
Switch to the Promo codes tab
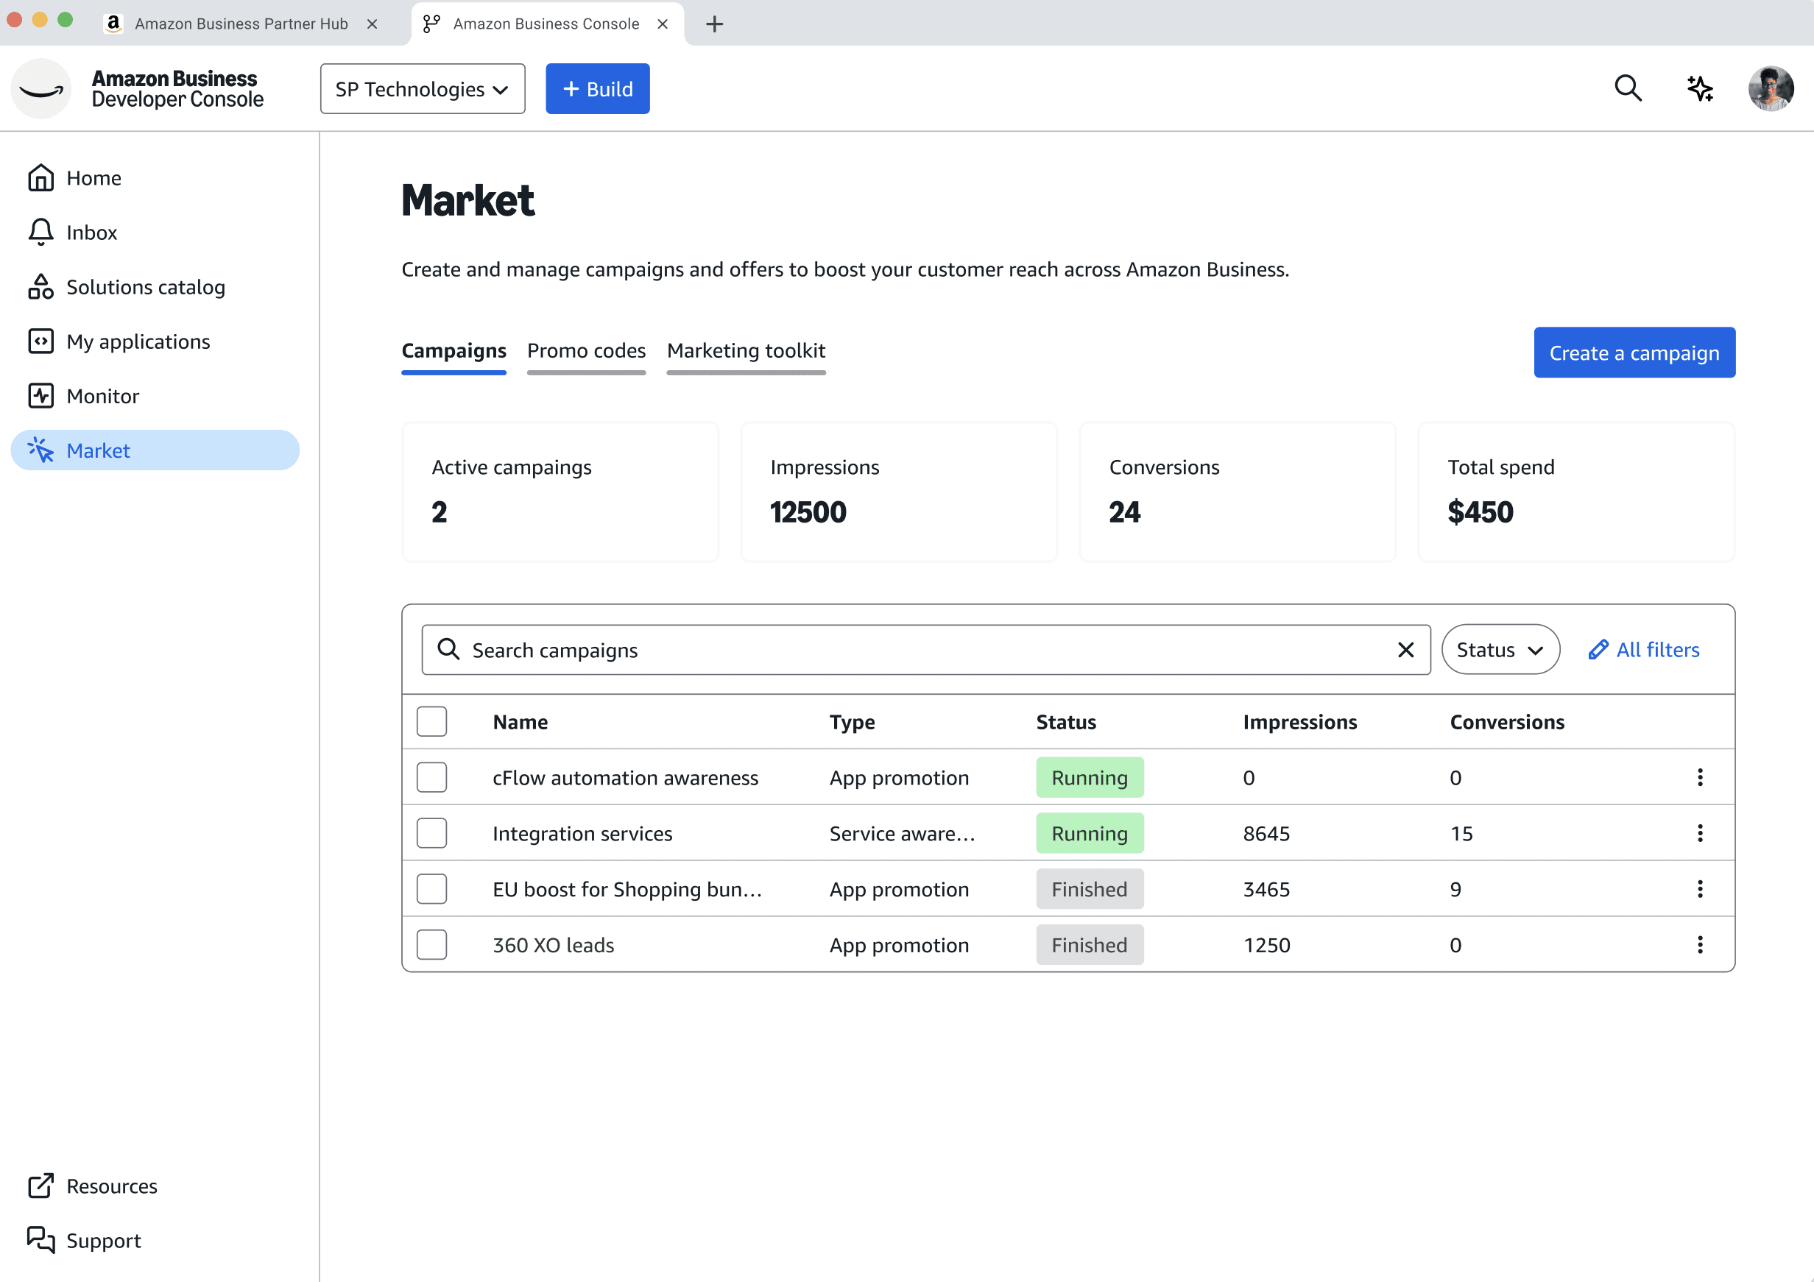[586, 351]
